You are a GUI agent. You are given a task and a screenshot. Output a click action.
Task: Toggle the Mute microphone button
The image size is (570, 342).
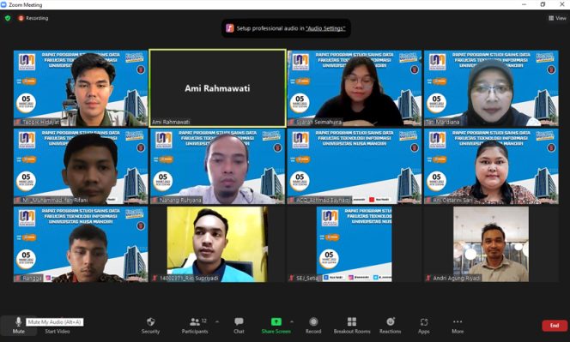click(x=19, y=325)
